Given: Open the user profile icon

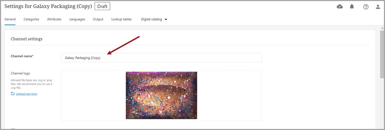Looking at the screenshot, I should [378, 7].
